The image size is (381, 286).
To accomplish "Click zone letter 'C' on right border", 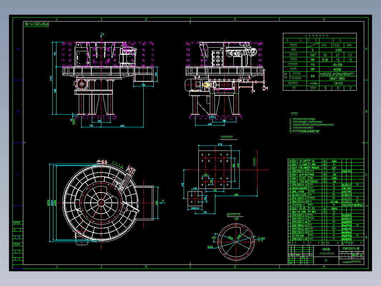I will 366,175.
